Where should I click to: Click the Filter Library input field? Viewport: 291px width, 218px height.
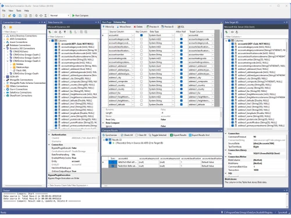(24, 31)
